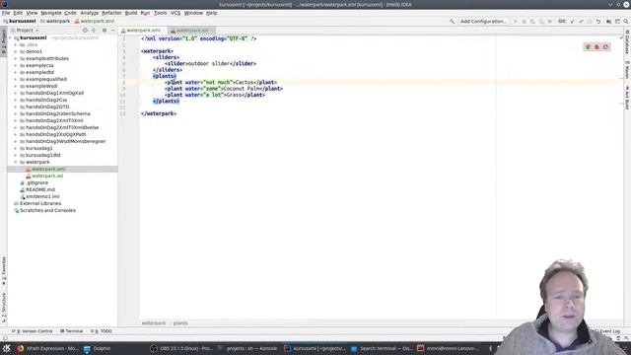Click Firefox XPath Expression taskbar entry
This screenshot has height=355, width=631.
[x=47, y=348]
